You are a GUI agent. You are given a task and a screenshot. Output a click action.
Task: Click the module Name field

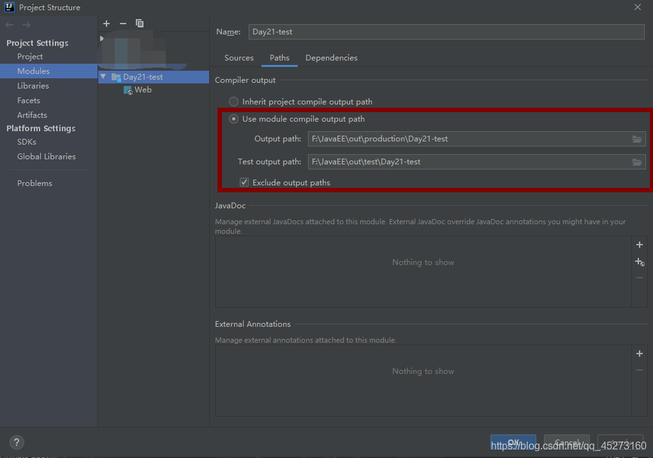click(x=446, y=32)
